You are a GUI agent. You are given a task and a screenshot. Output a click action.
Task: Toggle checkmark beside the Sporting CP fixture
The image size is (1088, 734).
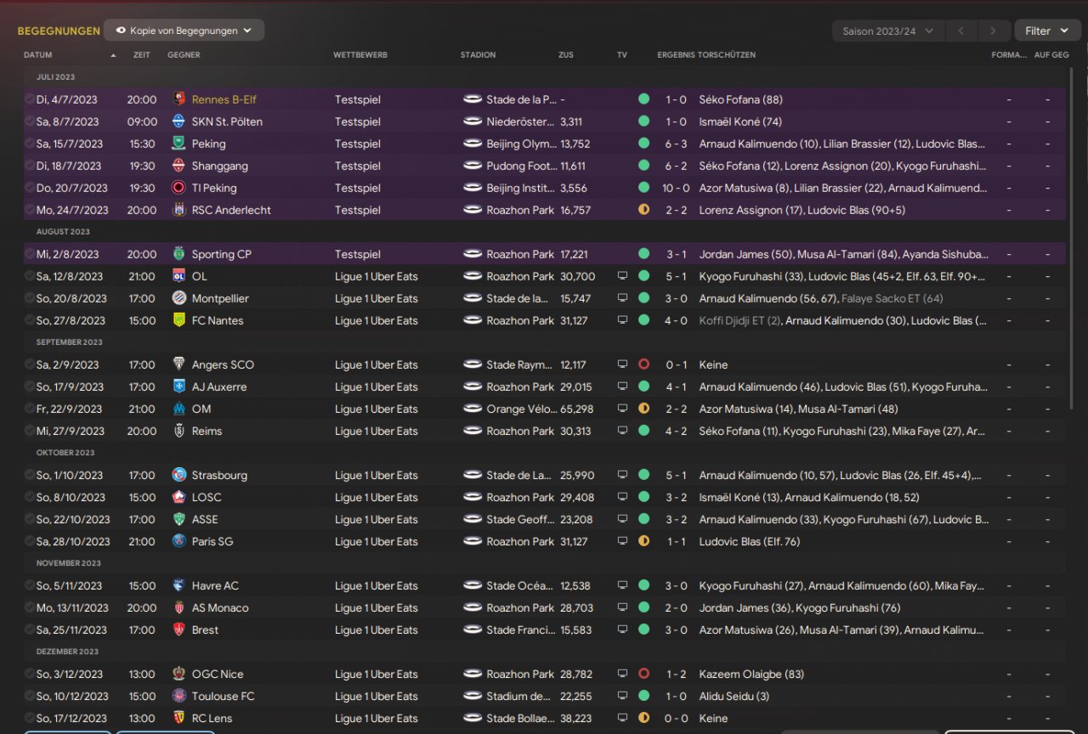pyautogui.click(x=30, y=254)
